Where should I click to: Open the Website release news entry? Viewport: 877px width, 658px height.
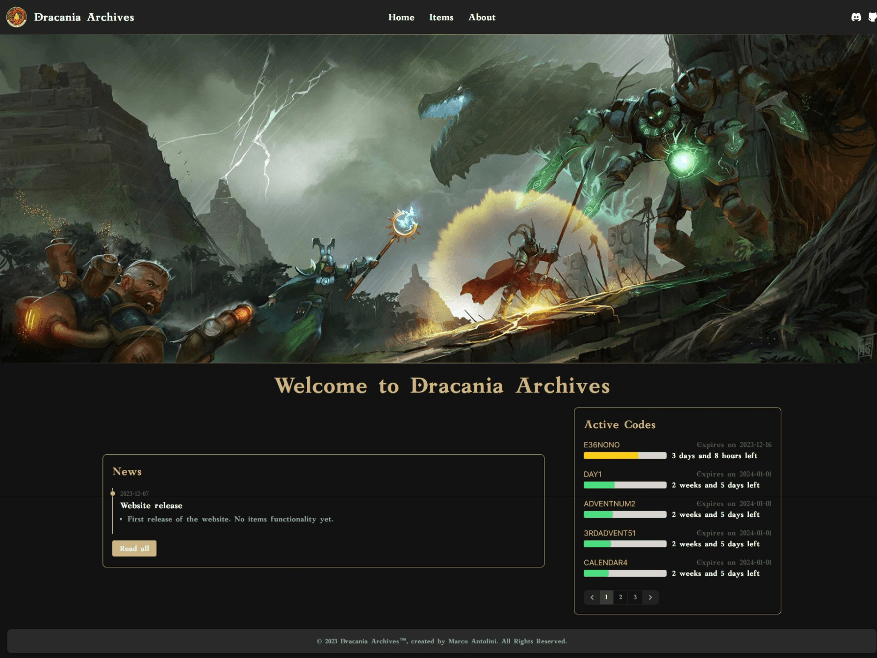151,506
